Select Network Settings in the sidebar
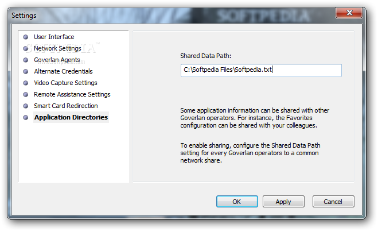378x231 pixels. point(57,48)
